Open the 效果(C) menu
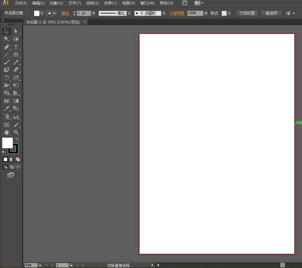Screen dimensions: 302x268 pyautogui.click(x=110, y=3)
